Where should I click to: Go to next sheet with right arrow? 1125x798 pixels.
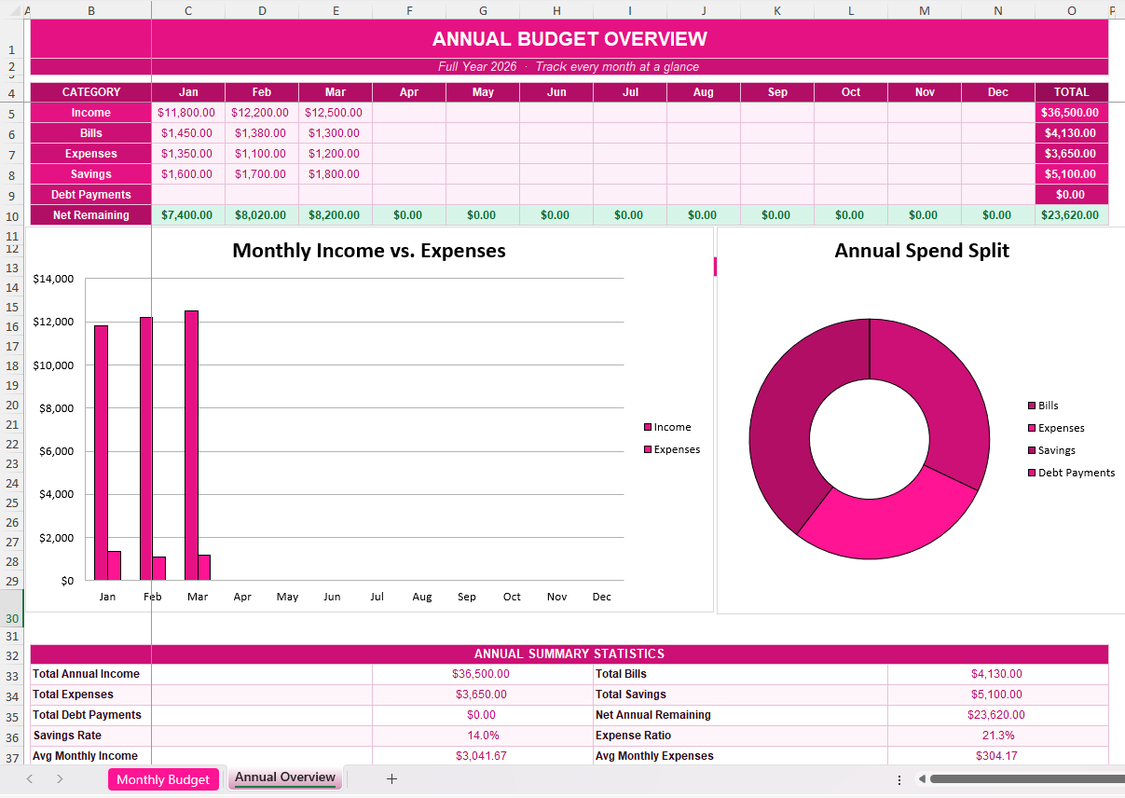click(x=60, y=779)
